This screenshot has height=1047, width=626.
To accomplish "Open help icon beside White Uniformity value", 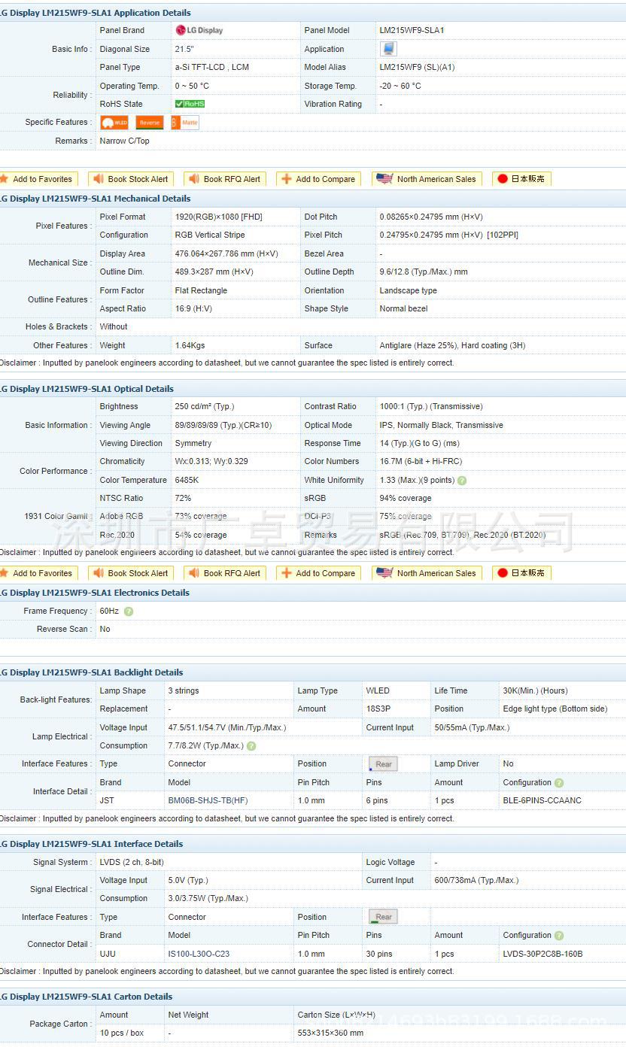I will [462, 481].
